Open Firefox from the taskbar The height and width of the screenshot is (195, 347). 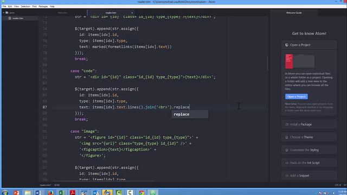click(x=50, y=192)
